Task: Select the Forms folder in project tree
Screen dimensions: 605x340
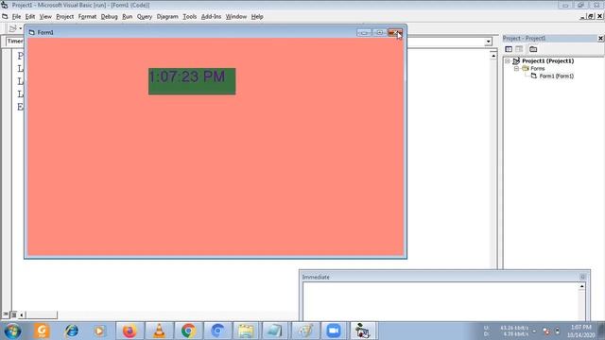Action: (538, 69)
